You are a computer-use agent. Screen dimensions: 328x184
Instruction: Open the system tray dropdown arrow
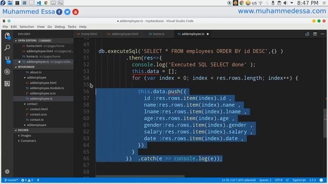pyautogui.click(x=292, y=3)
